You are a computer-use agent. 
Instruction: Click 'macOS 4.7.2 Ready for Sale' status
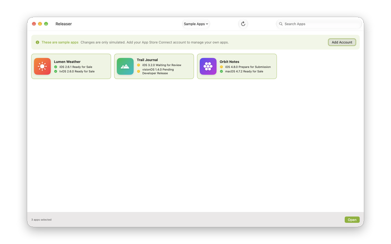pyautogui.click(x=244, y=72)
